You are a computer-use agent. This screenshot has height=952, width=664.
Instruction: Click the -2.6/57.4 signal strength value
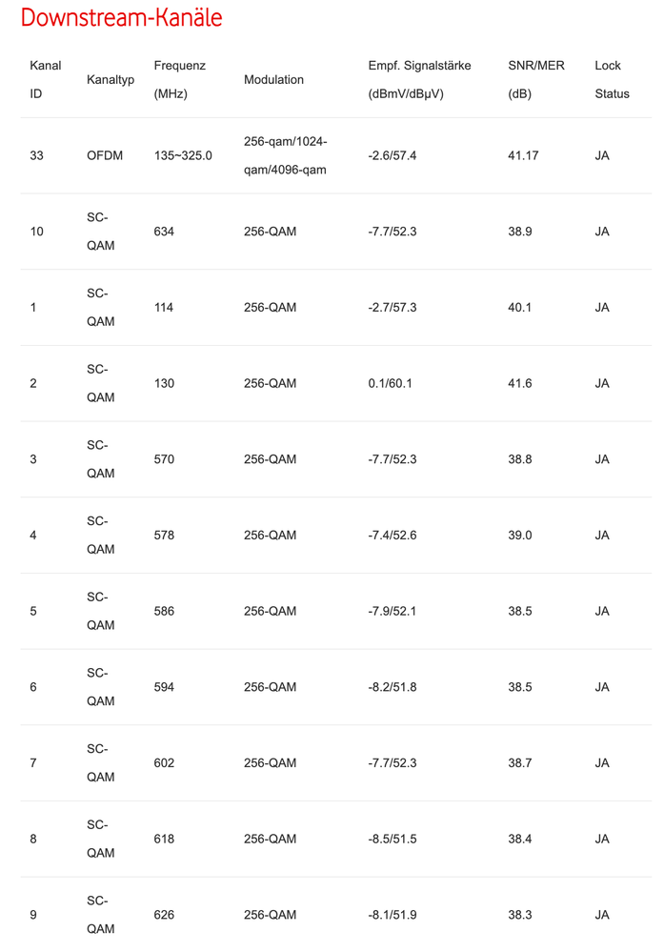pos(392,155)
